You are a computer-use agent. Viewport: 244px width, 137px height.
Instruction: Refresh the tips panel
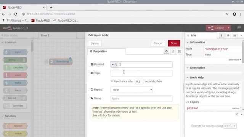pos(237,114)
